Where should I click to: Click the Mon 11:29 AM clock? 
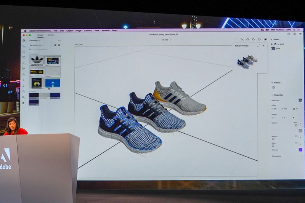point(278,30)
